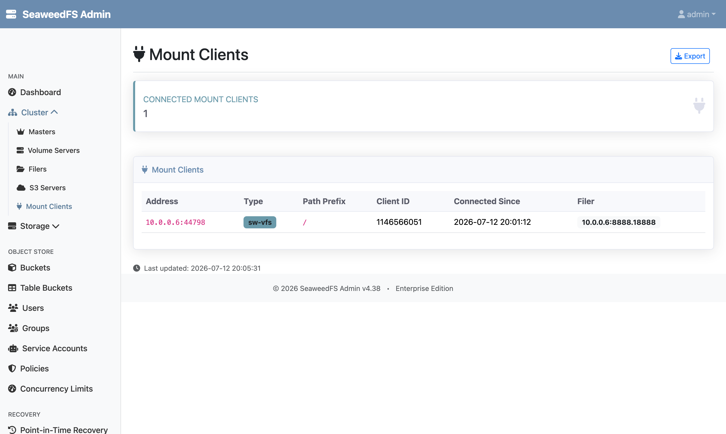
Task: Click the Connected Since column header
Action: [x=487, y=201]
